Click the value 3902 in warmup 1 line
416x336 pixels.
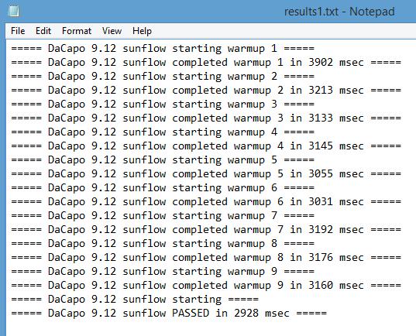coord(321,62)
